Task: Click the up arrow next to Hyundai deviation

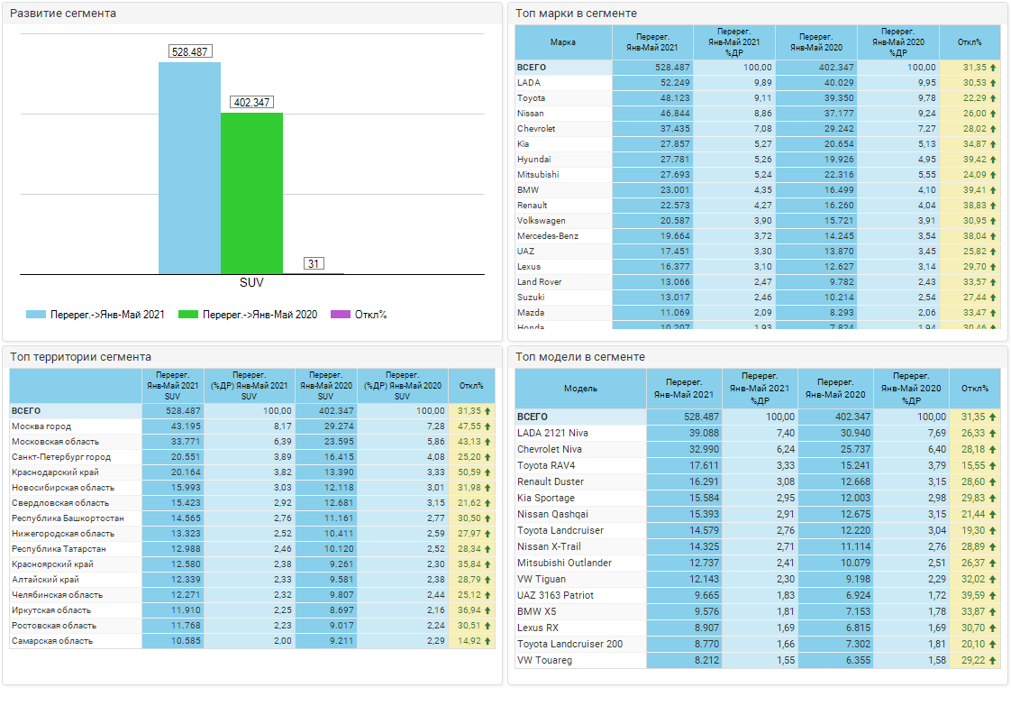Action: click(x=993, y=160)
